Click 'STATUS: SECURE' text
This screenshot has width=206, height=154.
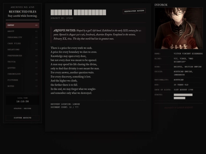point(23,108)
